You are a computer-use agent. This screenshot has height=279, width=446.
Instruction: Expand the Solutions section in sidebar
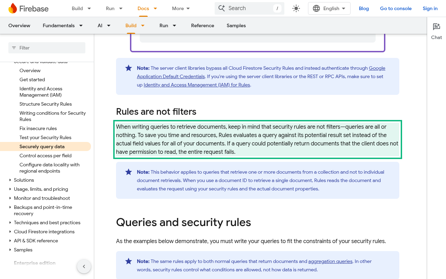coord(10,180)
